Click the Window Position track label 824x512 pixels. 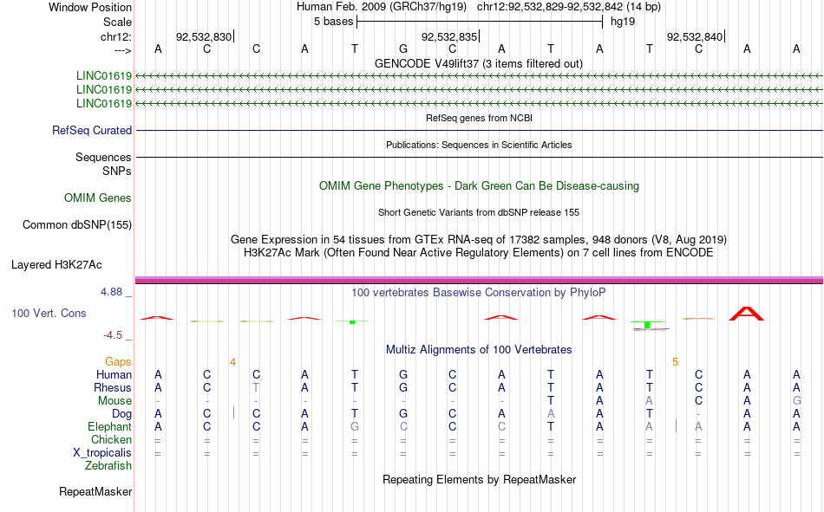(90, 7)
